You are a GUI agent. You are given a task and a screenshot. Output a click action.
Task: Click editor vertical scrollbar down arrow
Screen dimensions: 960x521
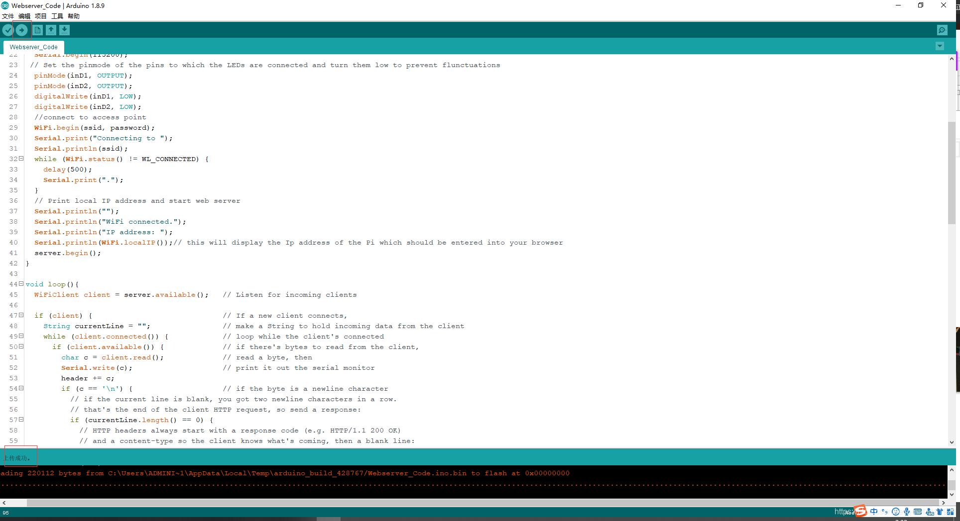(952, 442)
